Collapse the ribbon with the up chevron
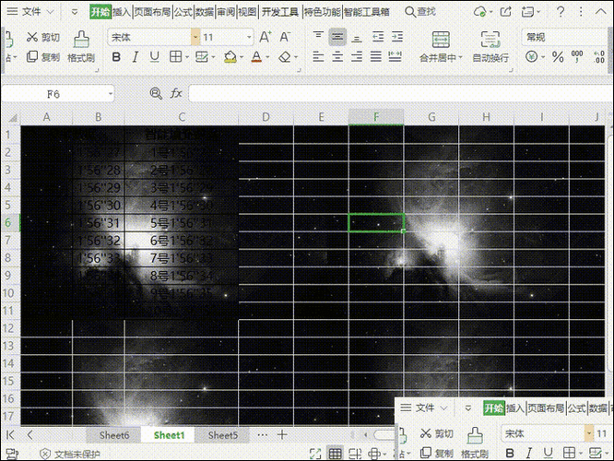Viewport: 614px width, 461px height. 601,11
